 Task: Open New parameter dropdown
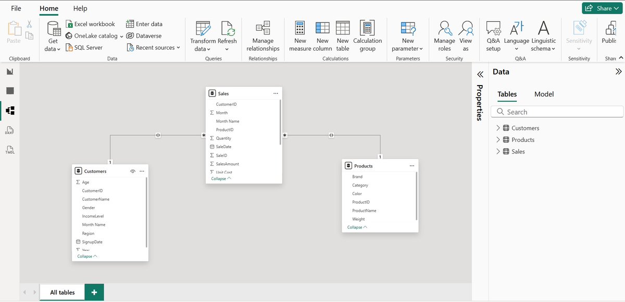pyautogui.click(x=408, y=35)
